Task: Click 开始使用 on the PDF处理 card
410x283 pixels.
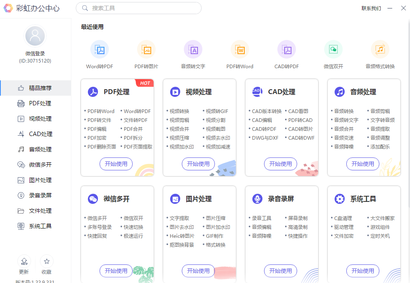Action: pos(116,164)
